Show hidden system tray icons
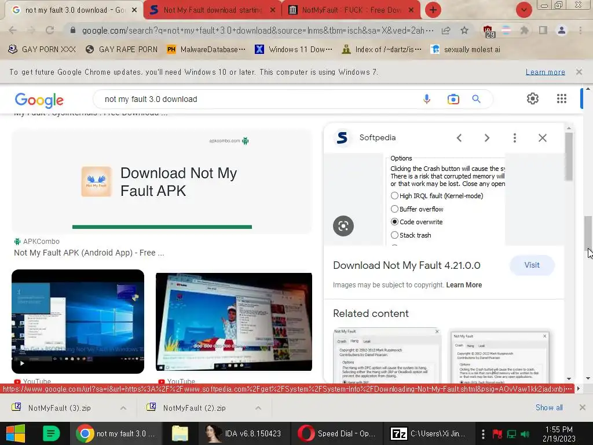 point(483,433)
